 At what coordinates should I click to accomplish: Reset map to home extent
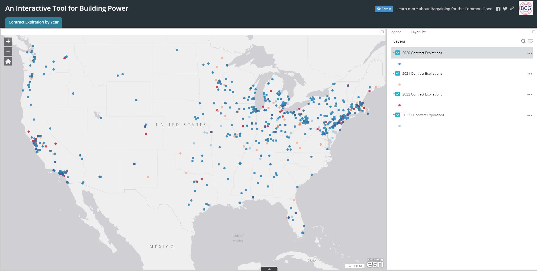[x=8, y=62]
